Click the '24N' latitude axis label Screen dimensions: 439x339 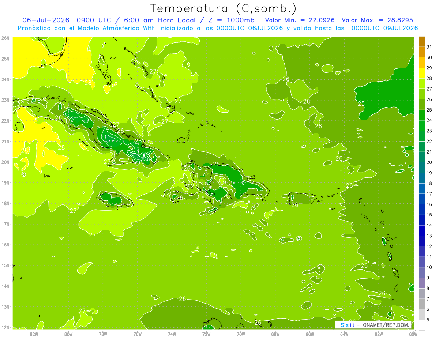(x=5, y=79)
